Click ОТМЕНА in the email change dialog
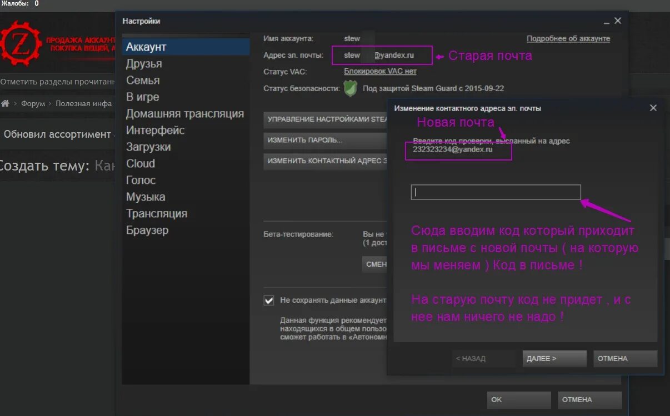670x416 pixels. click(625, 358)
